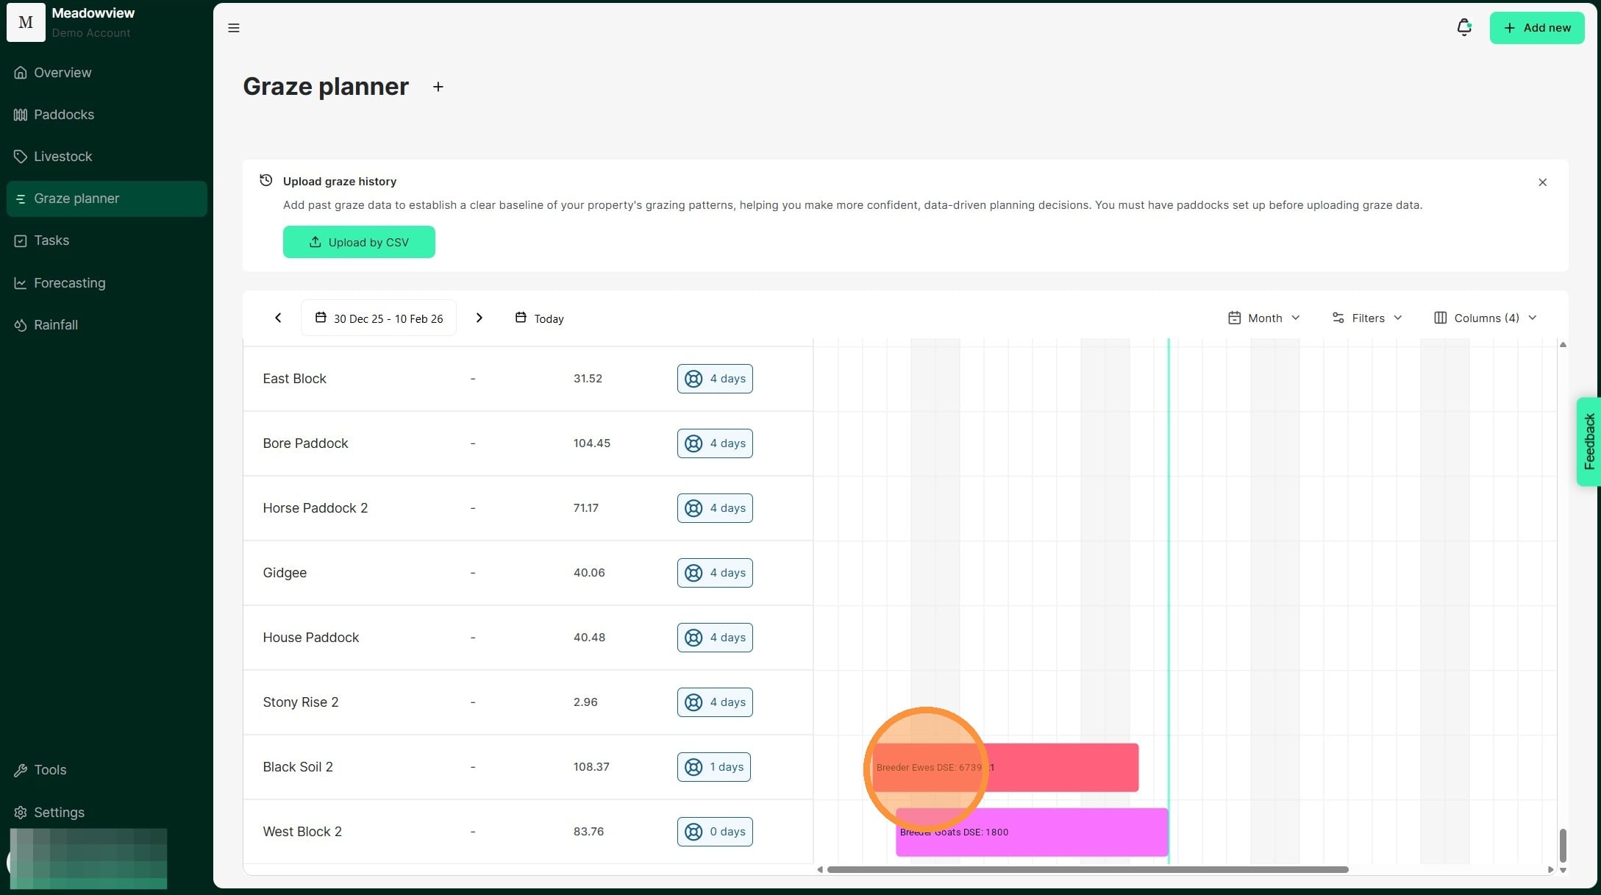The width and height of the screenshot is (1601, 895).
Task: Click West Block 2 0 days badge
Action: point(714,832)
